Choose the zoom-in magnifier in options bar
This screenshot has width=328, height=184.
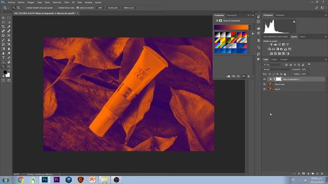coord(14,8)
